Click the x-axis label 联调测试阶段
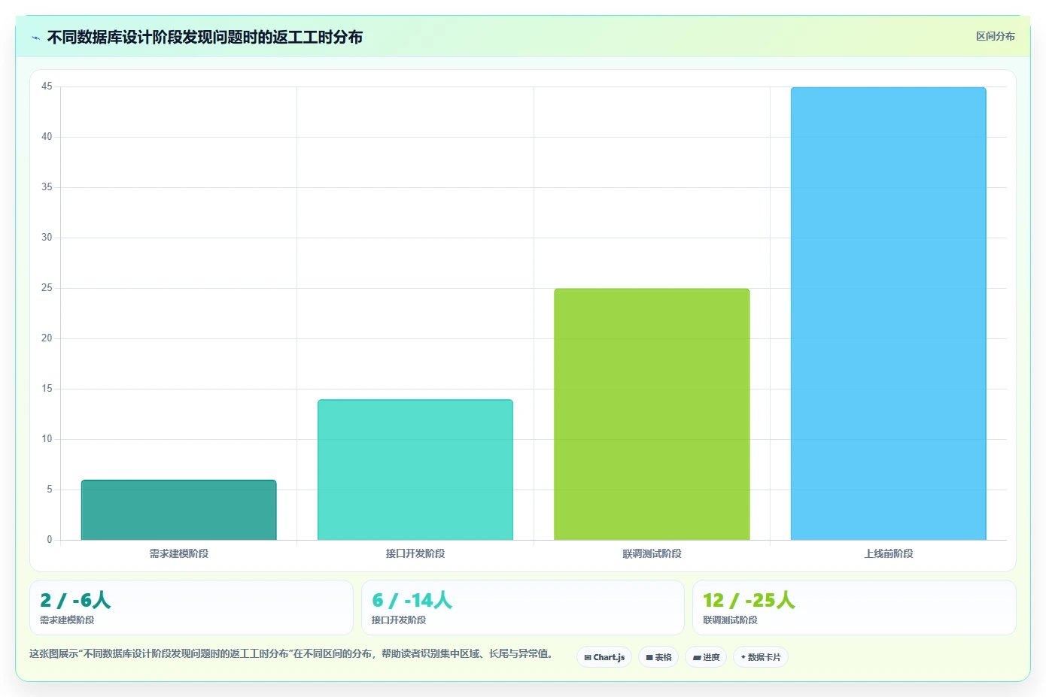 click(652, 553)
